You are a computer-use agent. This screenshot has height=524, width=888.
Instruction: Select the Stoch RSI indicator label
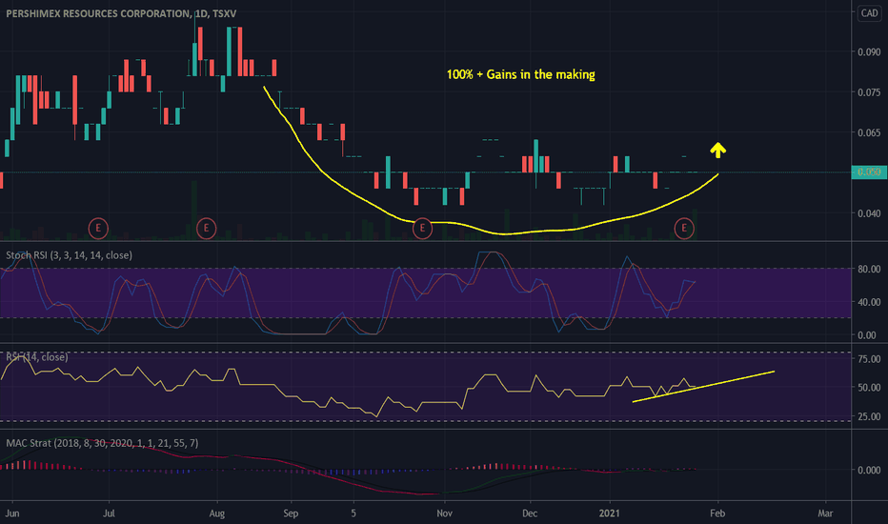[x=70, y=255]
